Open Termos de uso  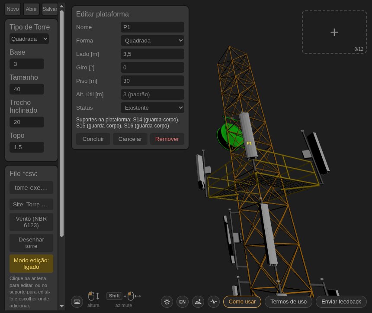[x=289, y=302]
